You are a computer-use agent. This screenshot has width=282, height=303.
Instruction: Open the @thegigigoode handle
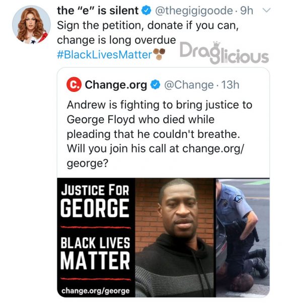(193, 11)
